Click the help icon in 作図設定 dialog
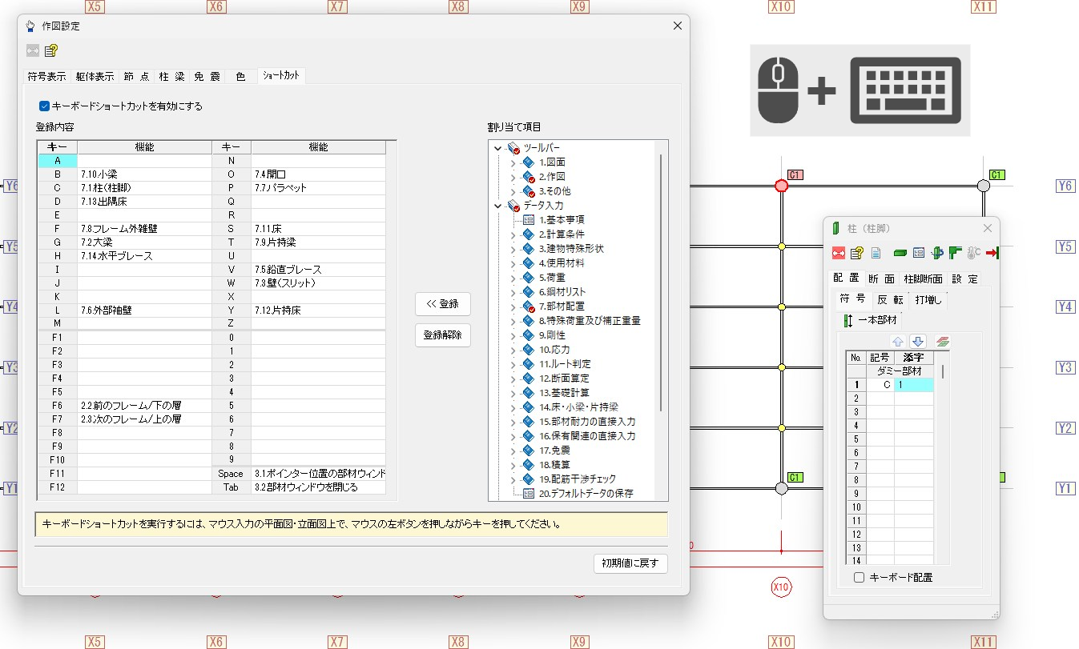Screen dimensions: 1079x649 (x=51, y=50)
